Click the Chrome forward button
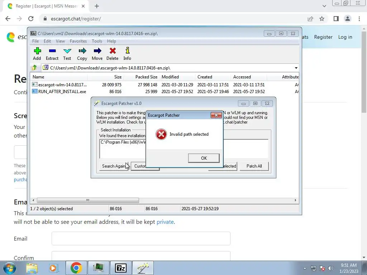 click(x=19, y=19)
